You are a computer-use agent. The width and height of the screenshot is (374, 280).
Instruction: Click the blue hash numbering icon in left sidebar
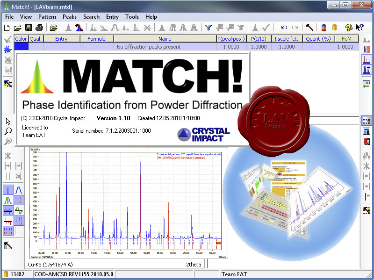(8, 50)
